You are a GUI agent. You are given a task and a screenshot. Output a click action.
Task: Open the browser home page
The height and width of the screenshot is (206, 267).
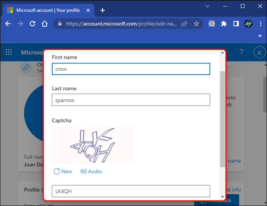pyautogui.click(x=44, y=24)
